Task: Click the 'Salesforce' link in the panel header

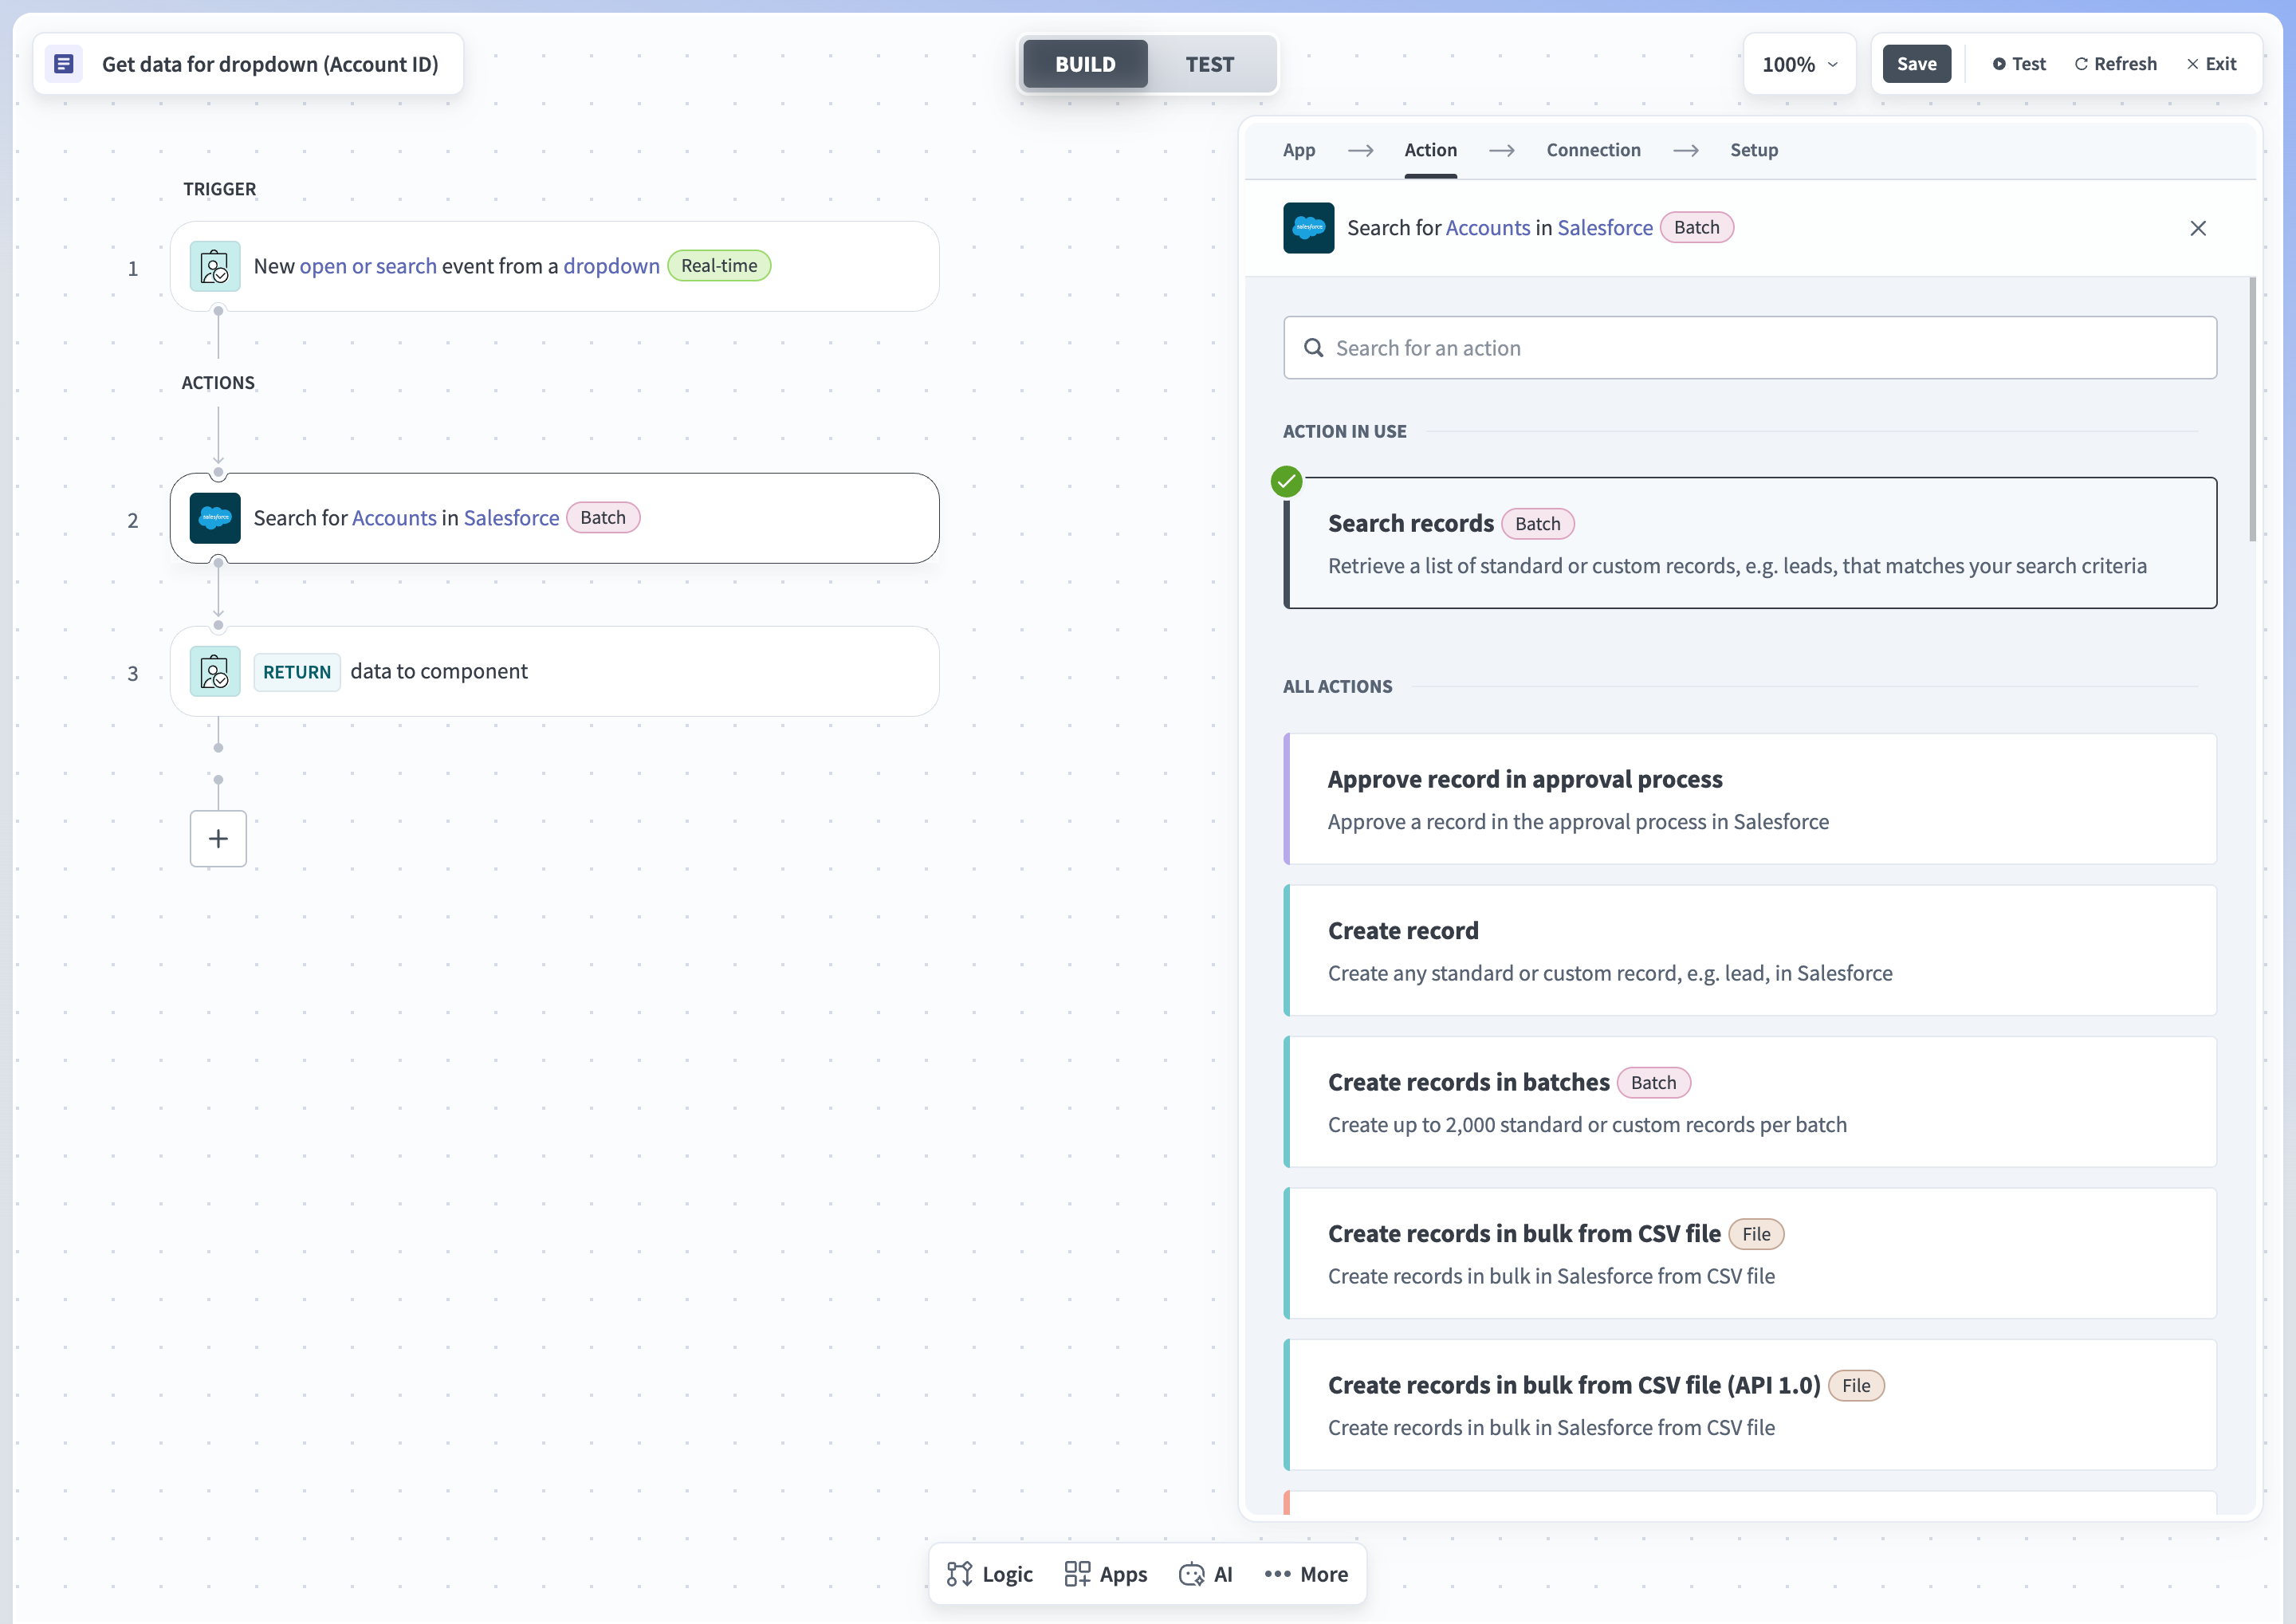Action: point(1605,228)
